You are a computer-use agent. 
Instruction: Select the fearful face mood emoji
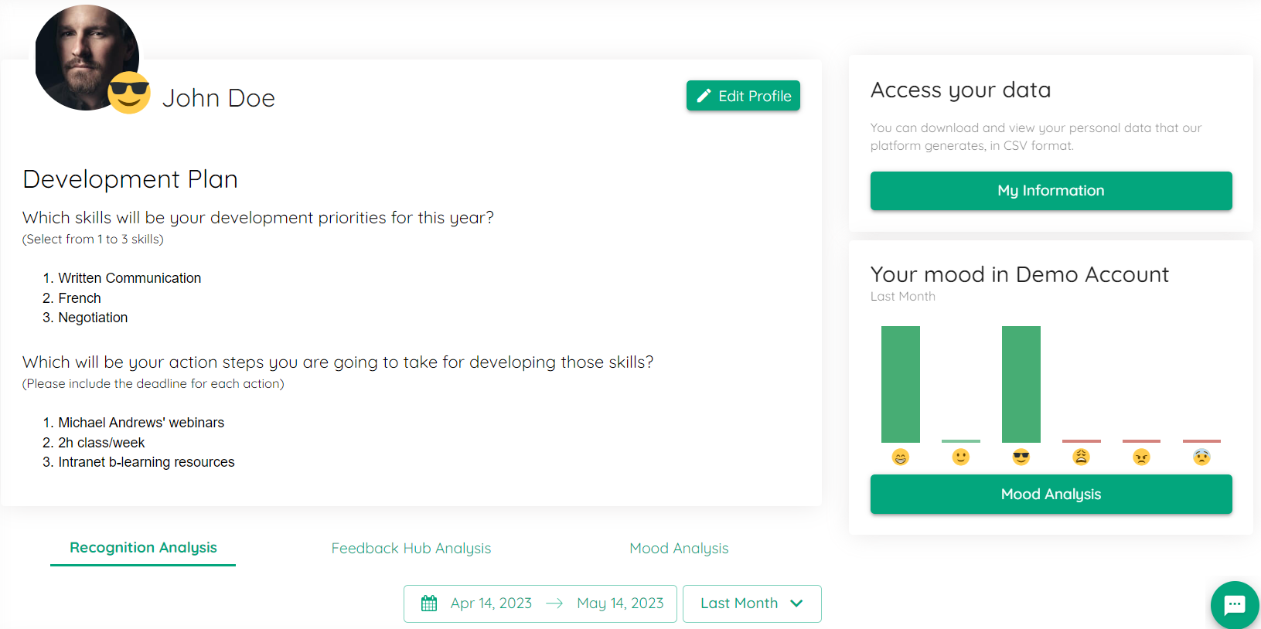1201,457
